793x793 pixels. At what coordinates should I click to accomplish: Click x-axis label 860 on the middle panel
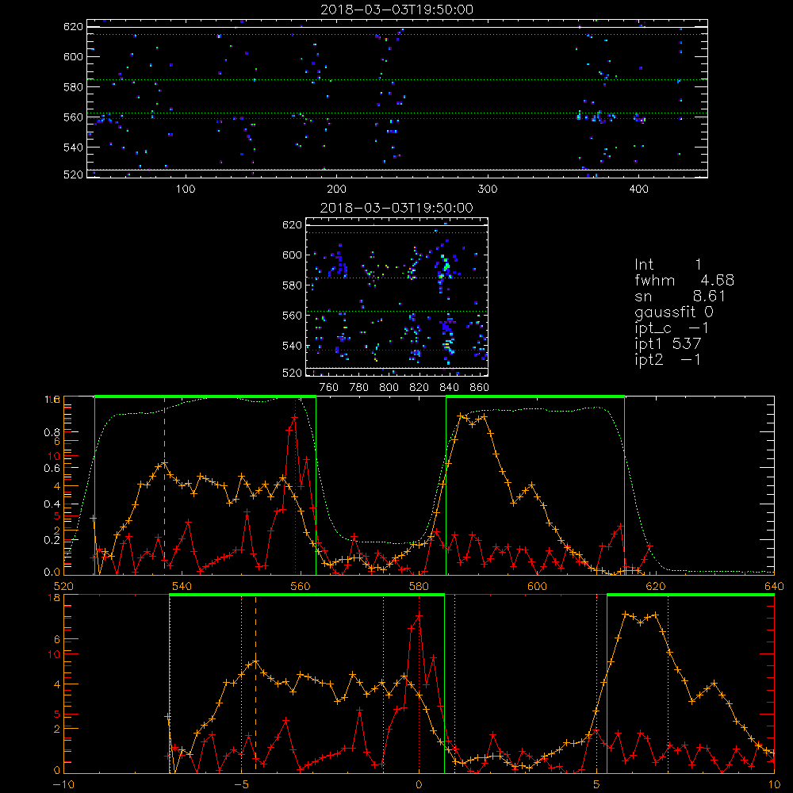click(480, 388)
